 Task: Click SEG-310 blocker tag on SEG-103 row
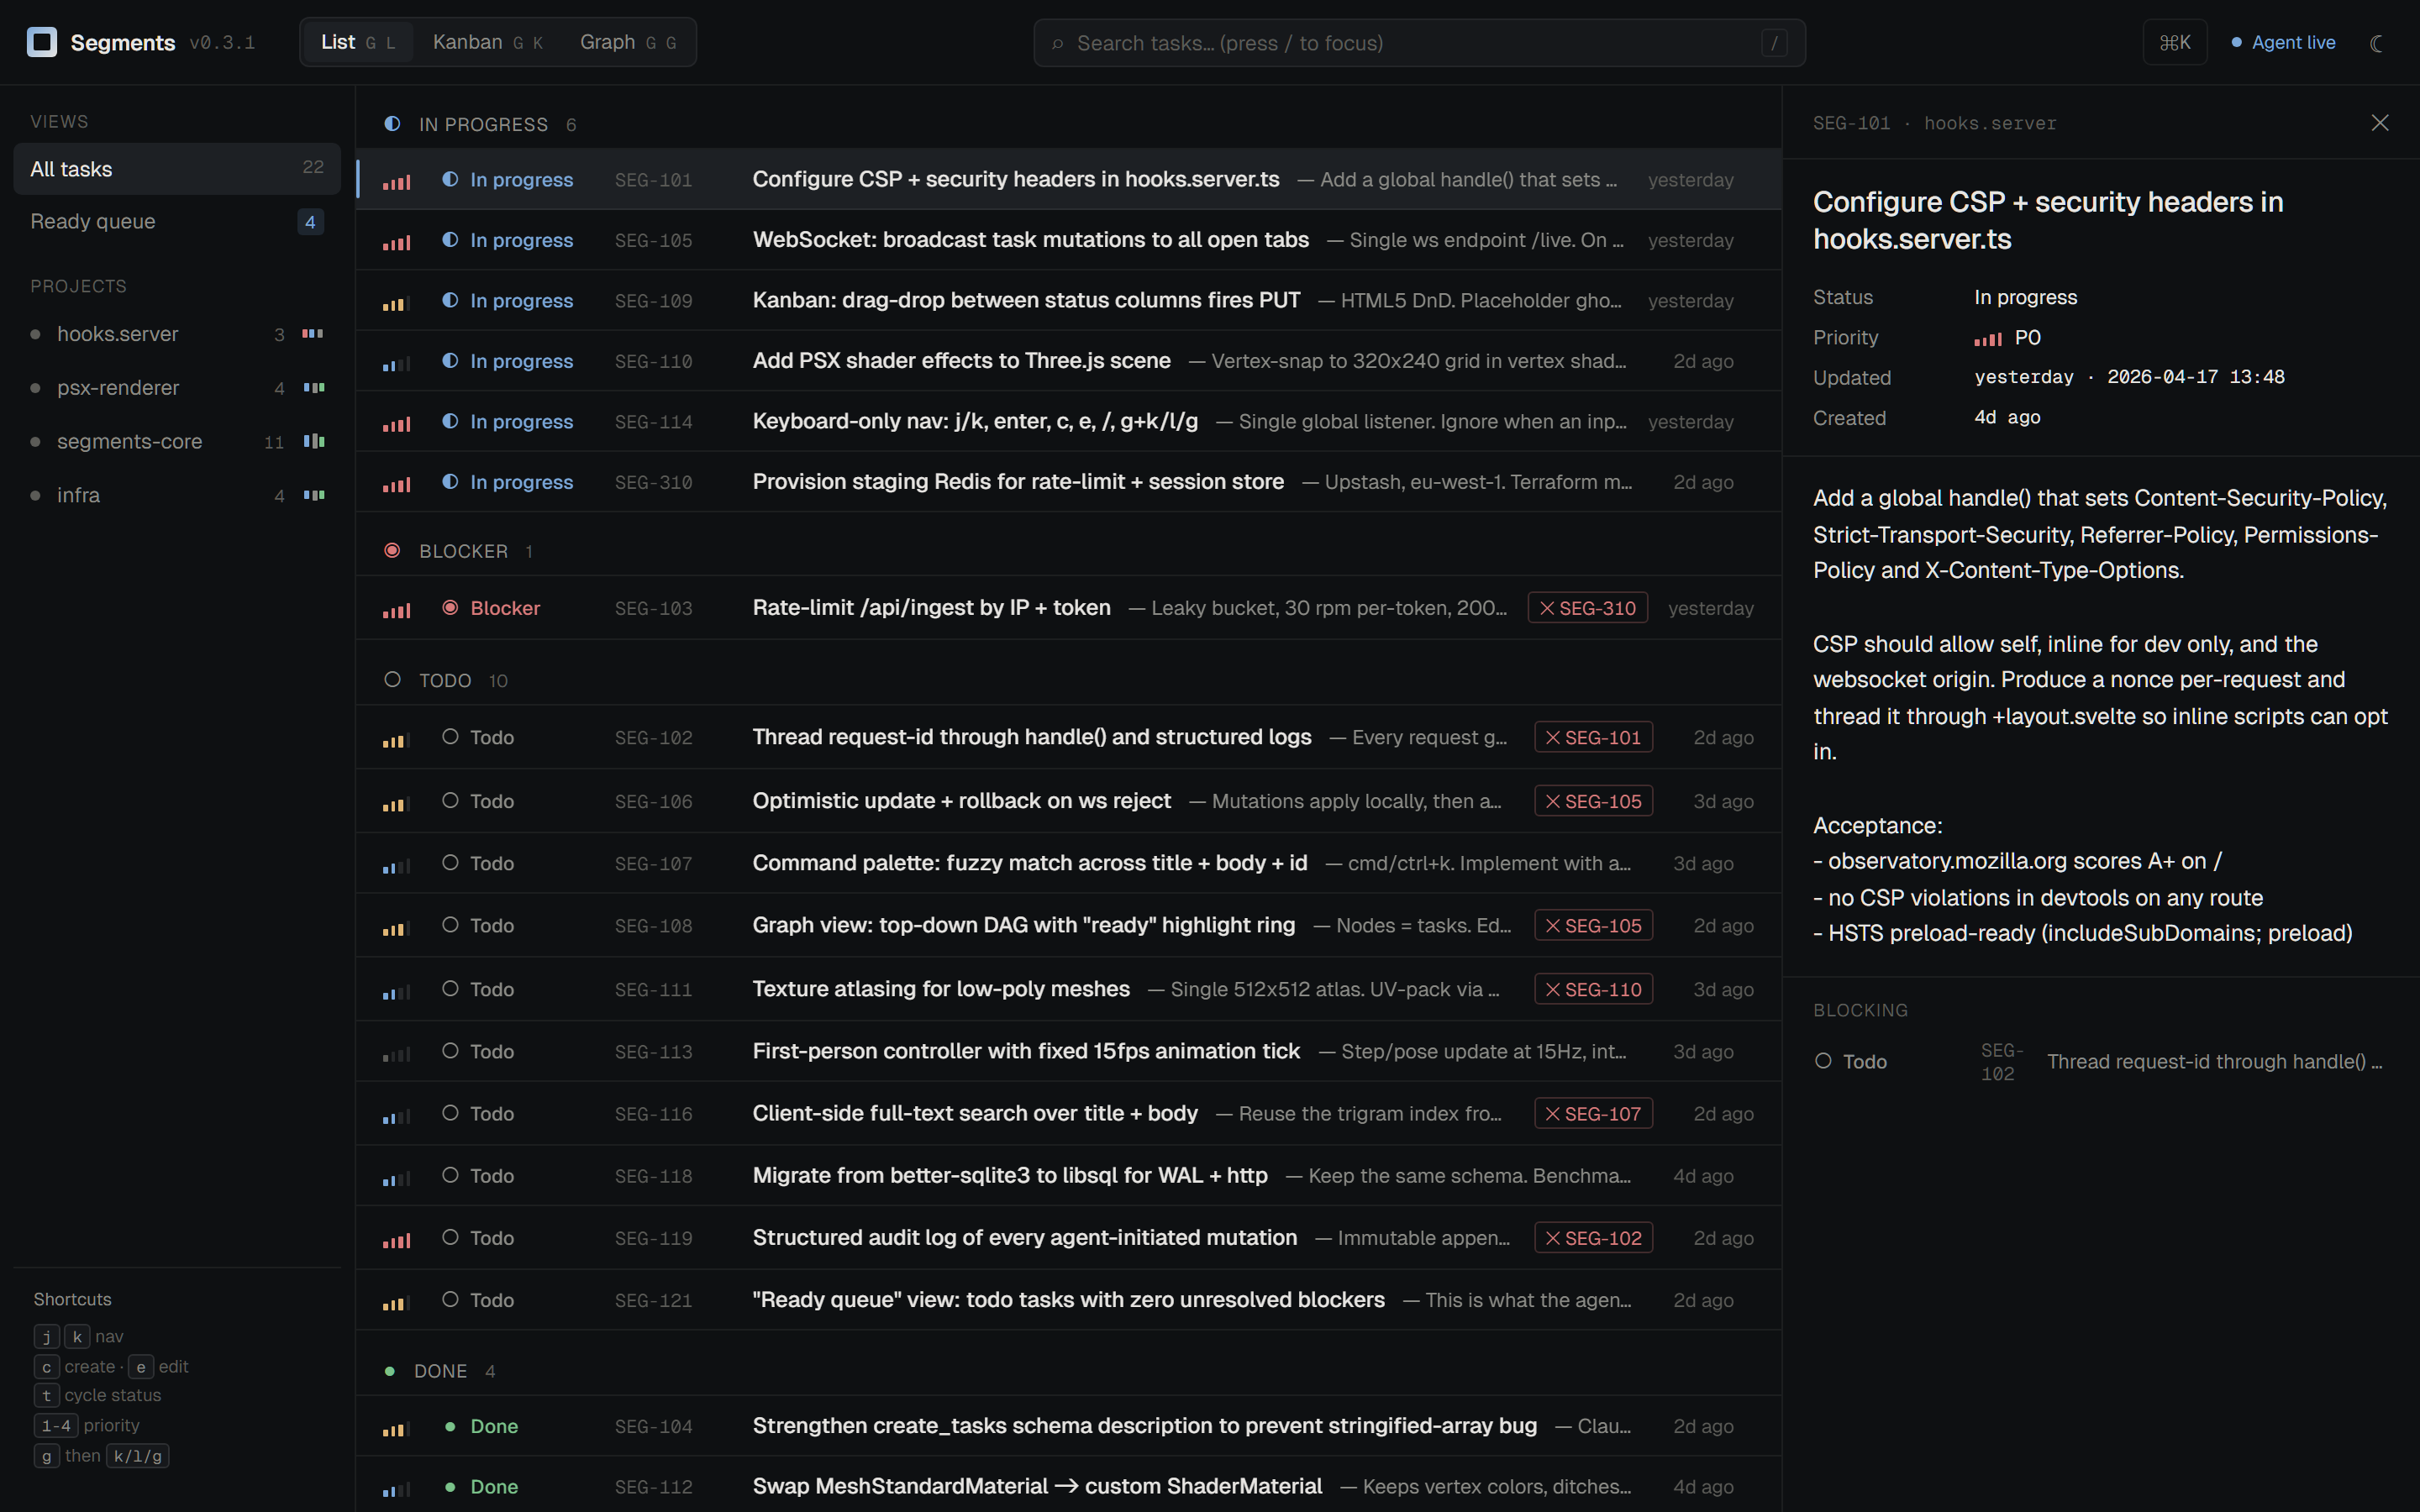pyautogui.click(x=1588, y=608)
